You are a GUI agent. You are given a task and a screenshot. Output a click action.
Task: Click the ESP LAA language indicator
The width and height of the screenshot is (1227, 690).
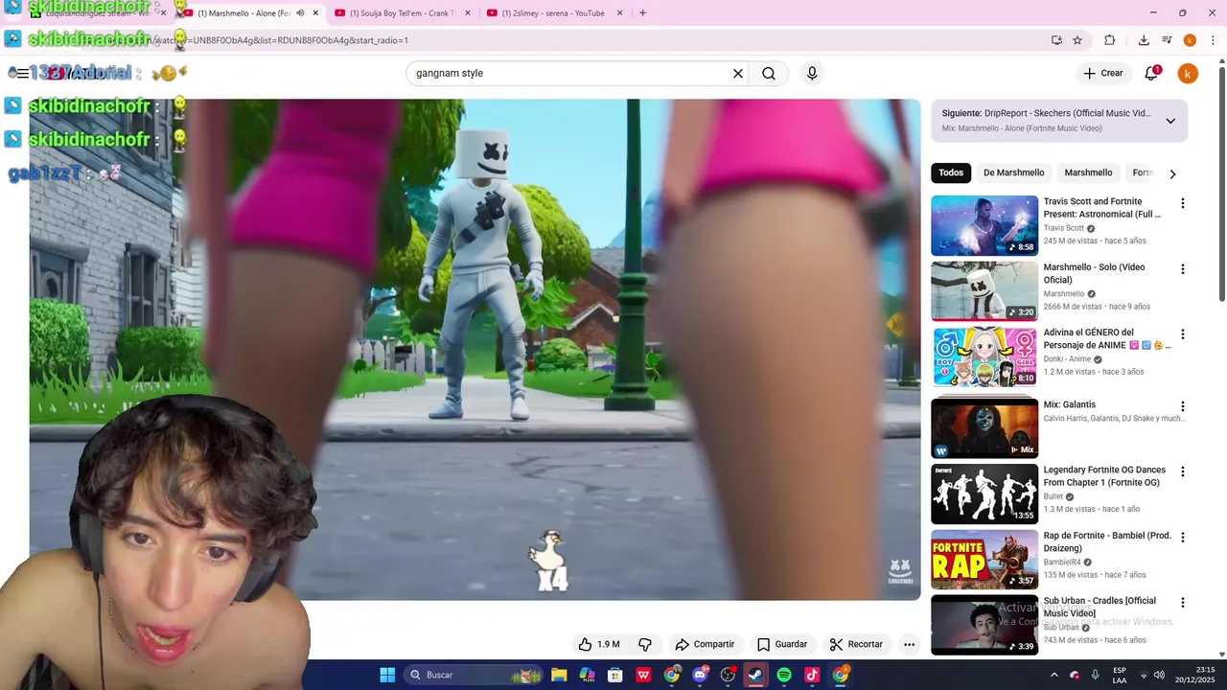[x=1120, y=675]
